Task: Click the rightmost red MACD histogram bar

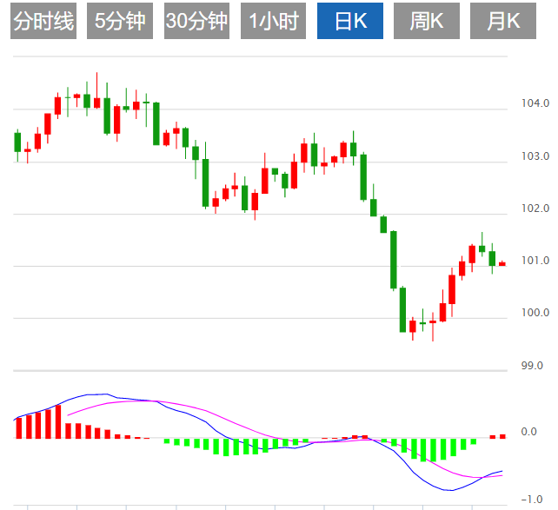Action: 502,436
